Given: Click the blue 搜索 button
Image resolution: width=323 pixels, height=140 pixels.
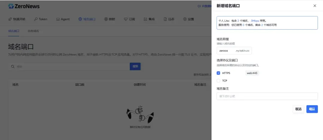Looking at the screenshot, I should click(135, 66).
